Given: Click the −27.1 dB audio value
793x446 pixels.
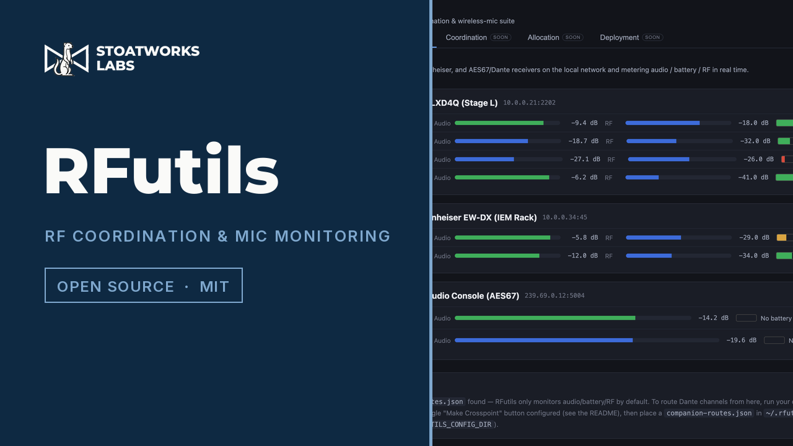Looking at the screenshot, I should 584,159.
